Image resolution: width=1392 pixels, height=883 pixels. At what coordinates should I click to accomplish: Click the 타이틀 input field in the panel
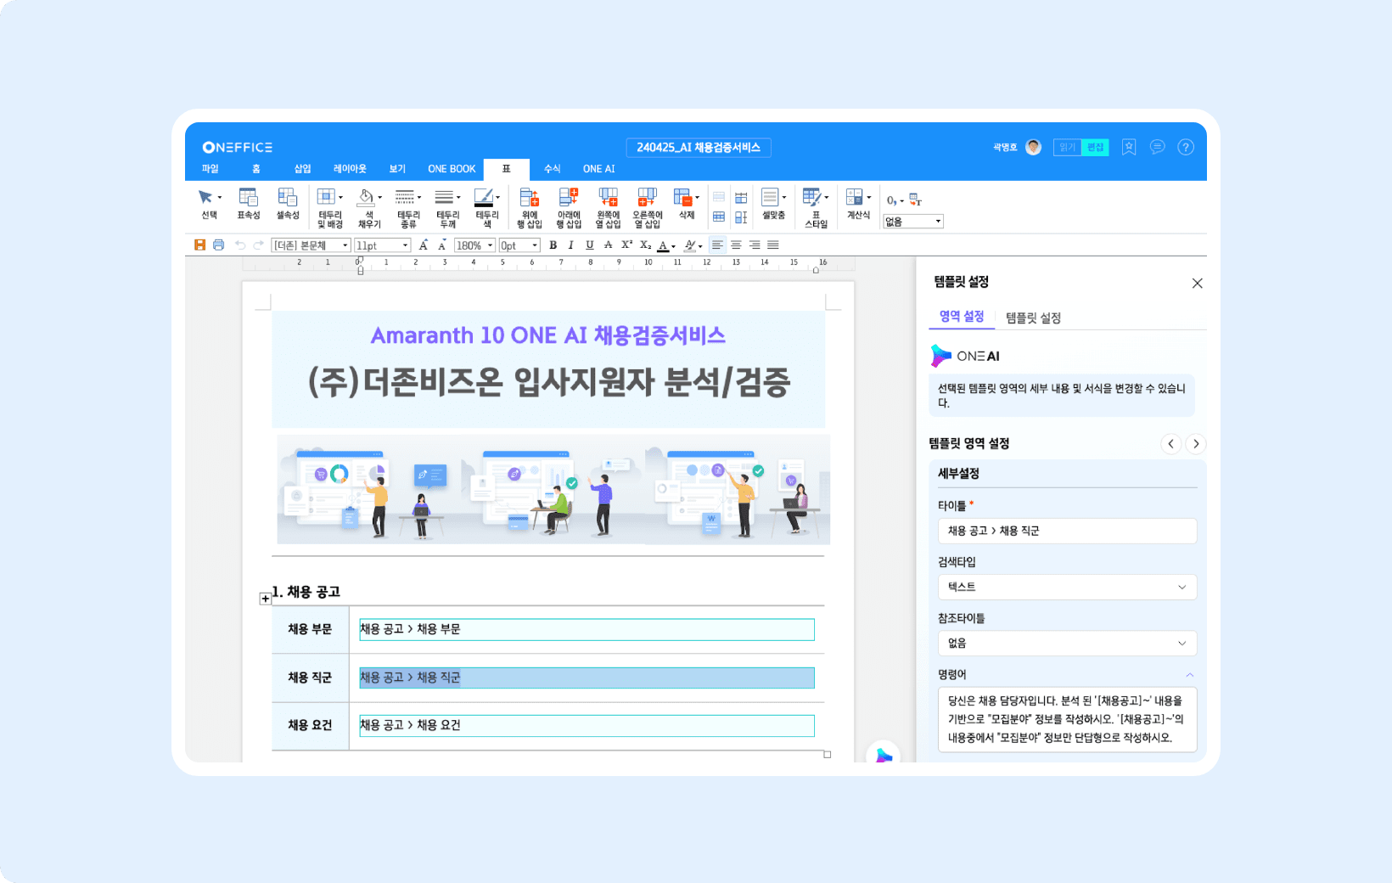pos(1067,531)
